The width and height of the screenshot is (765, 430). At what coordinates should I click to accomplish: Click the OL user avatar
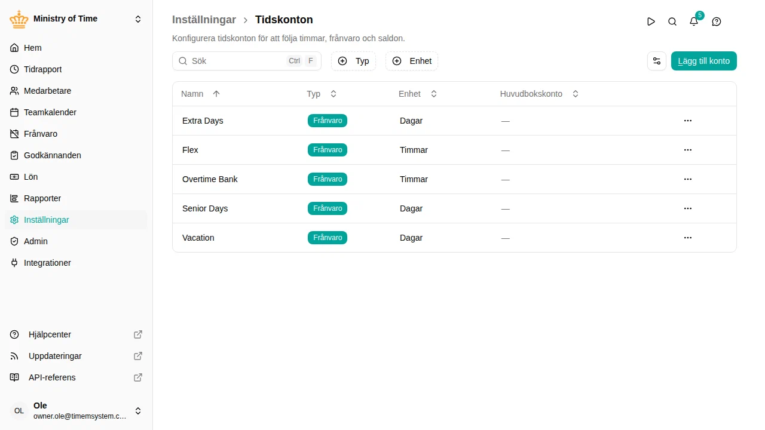(19, 411)
